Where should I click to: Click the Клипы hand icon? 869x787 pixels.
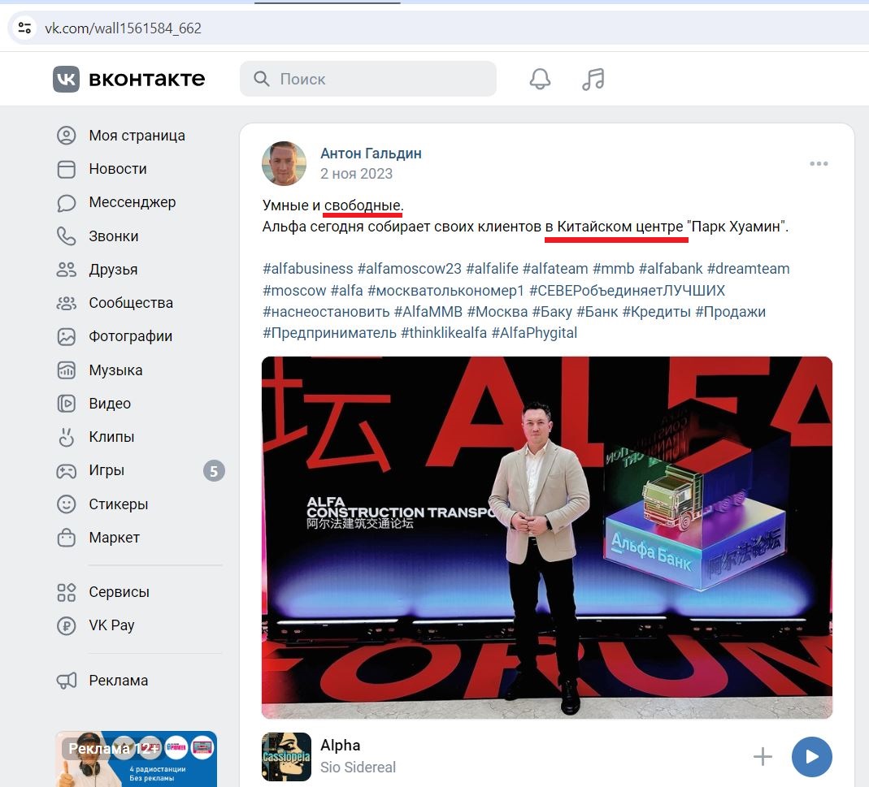[x=67, y=437]
